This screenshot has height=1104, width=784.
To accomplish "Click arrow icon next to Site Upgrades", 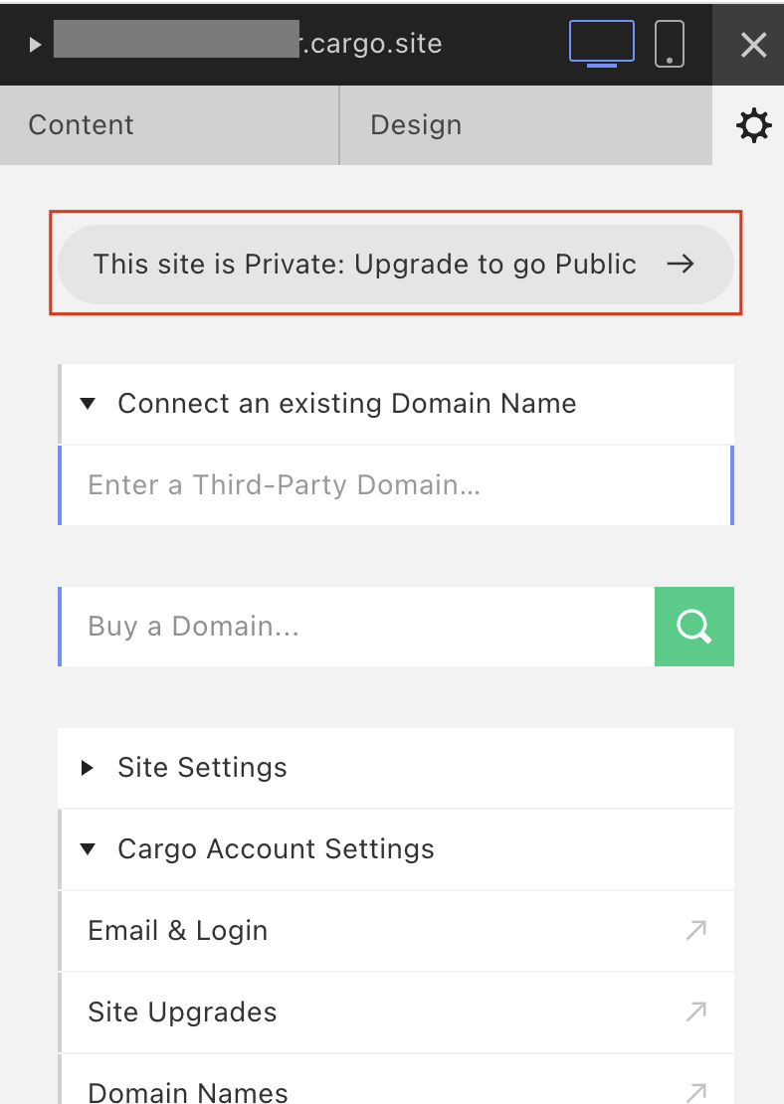I will click(696, 1012).
